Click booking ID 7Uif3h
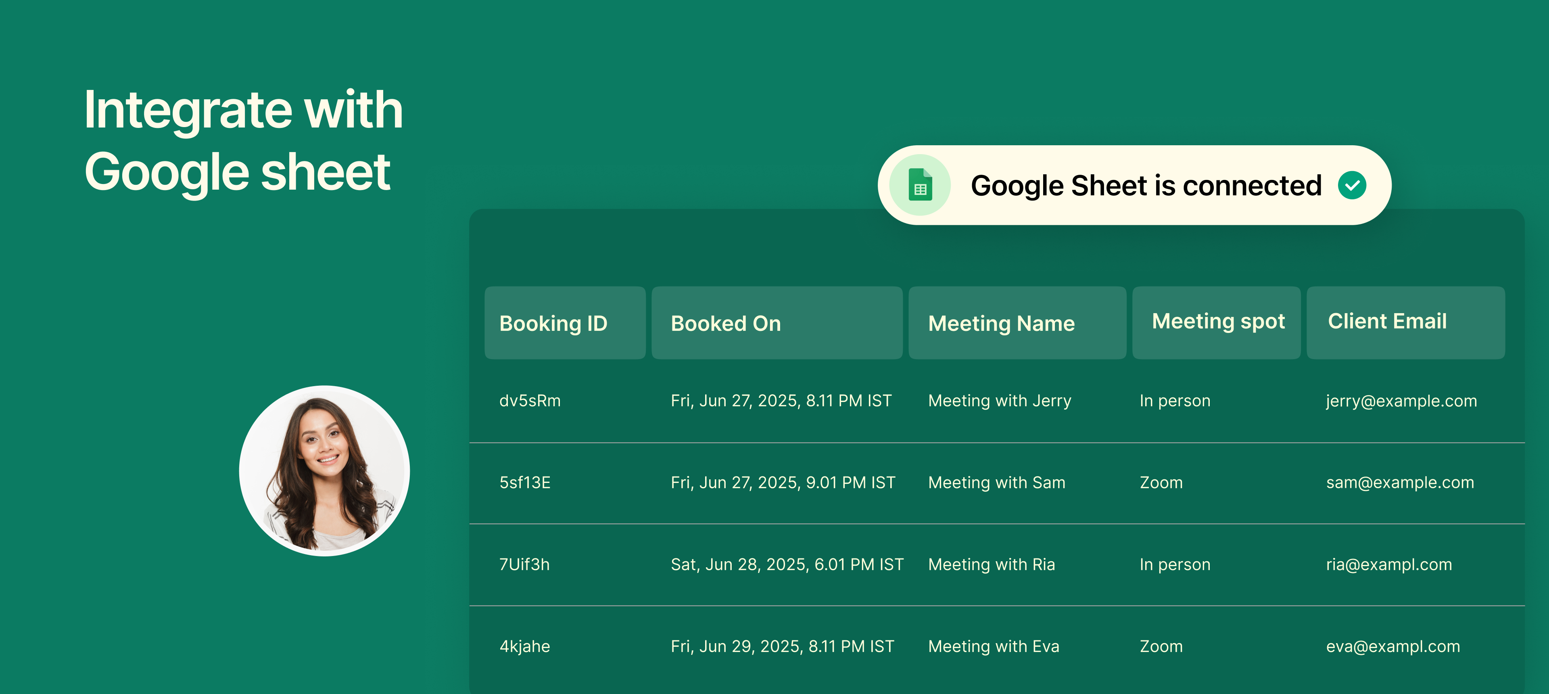Viewport: 1549px width, 694px height. (524, 564)
